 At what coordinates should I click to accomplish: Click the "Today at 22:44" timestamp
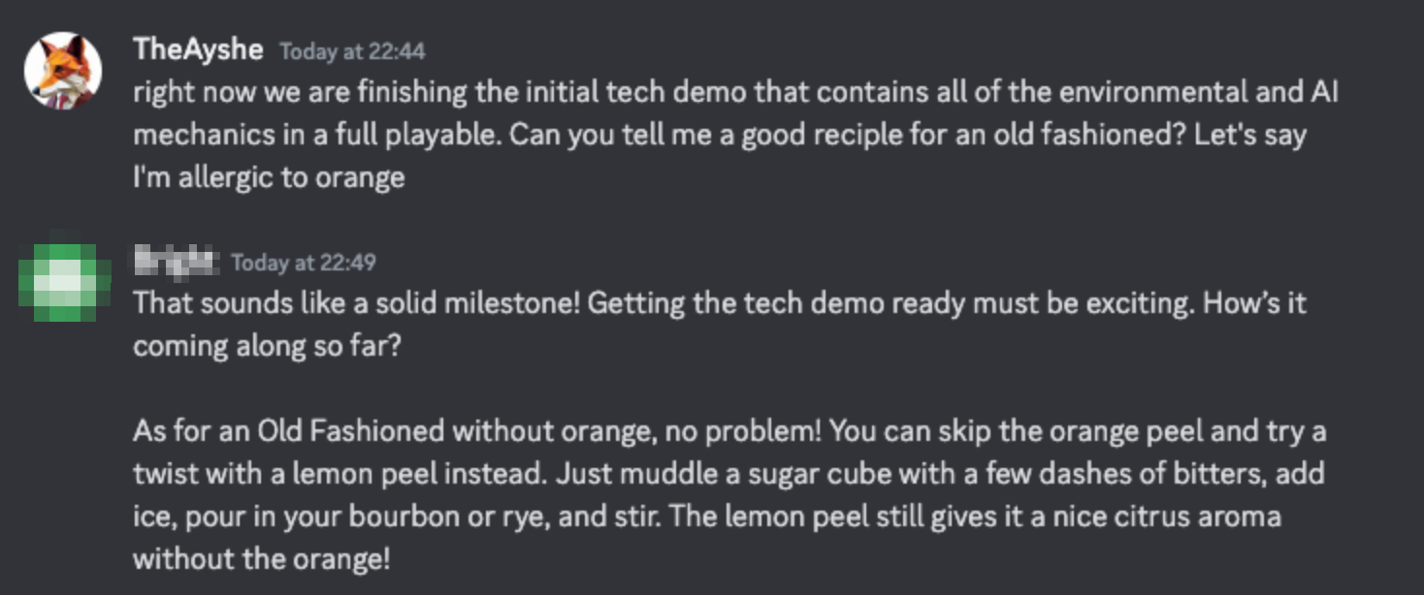tap(352, 51)
